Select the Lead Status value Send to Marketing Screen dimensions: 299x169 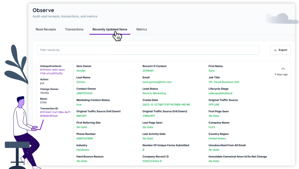(x=154, y=94)
